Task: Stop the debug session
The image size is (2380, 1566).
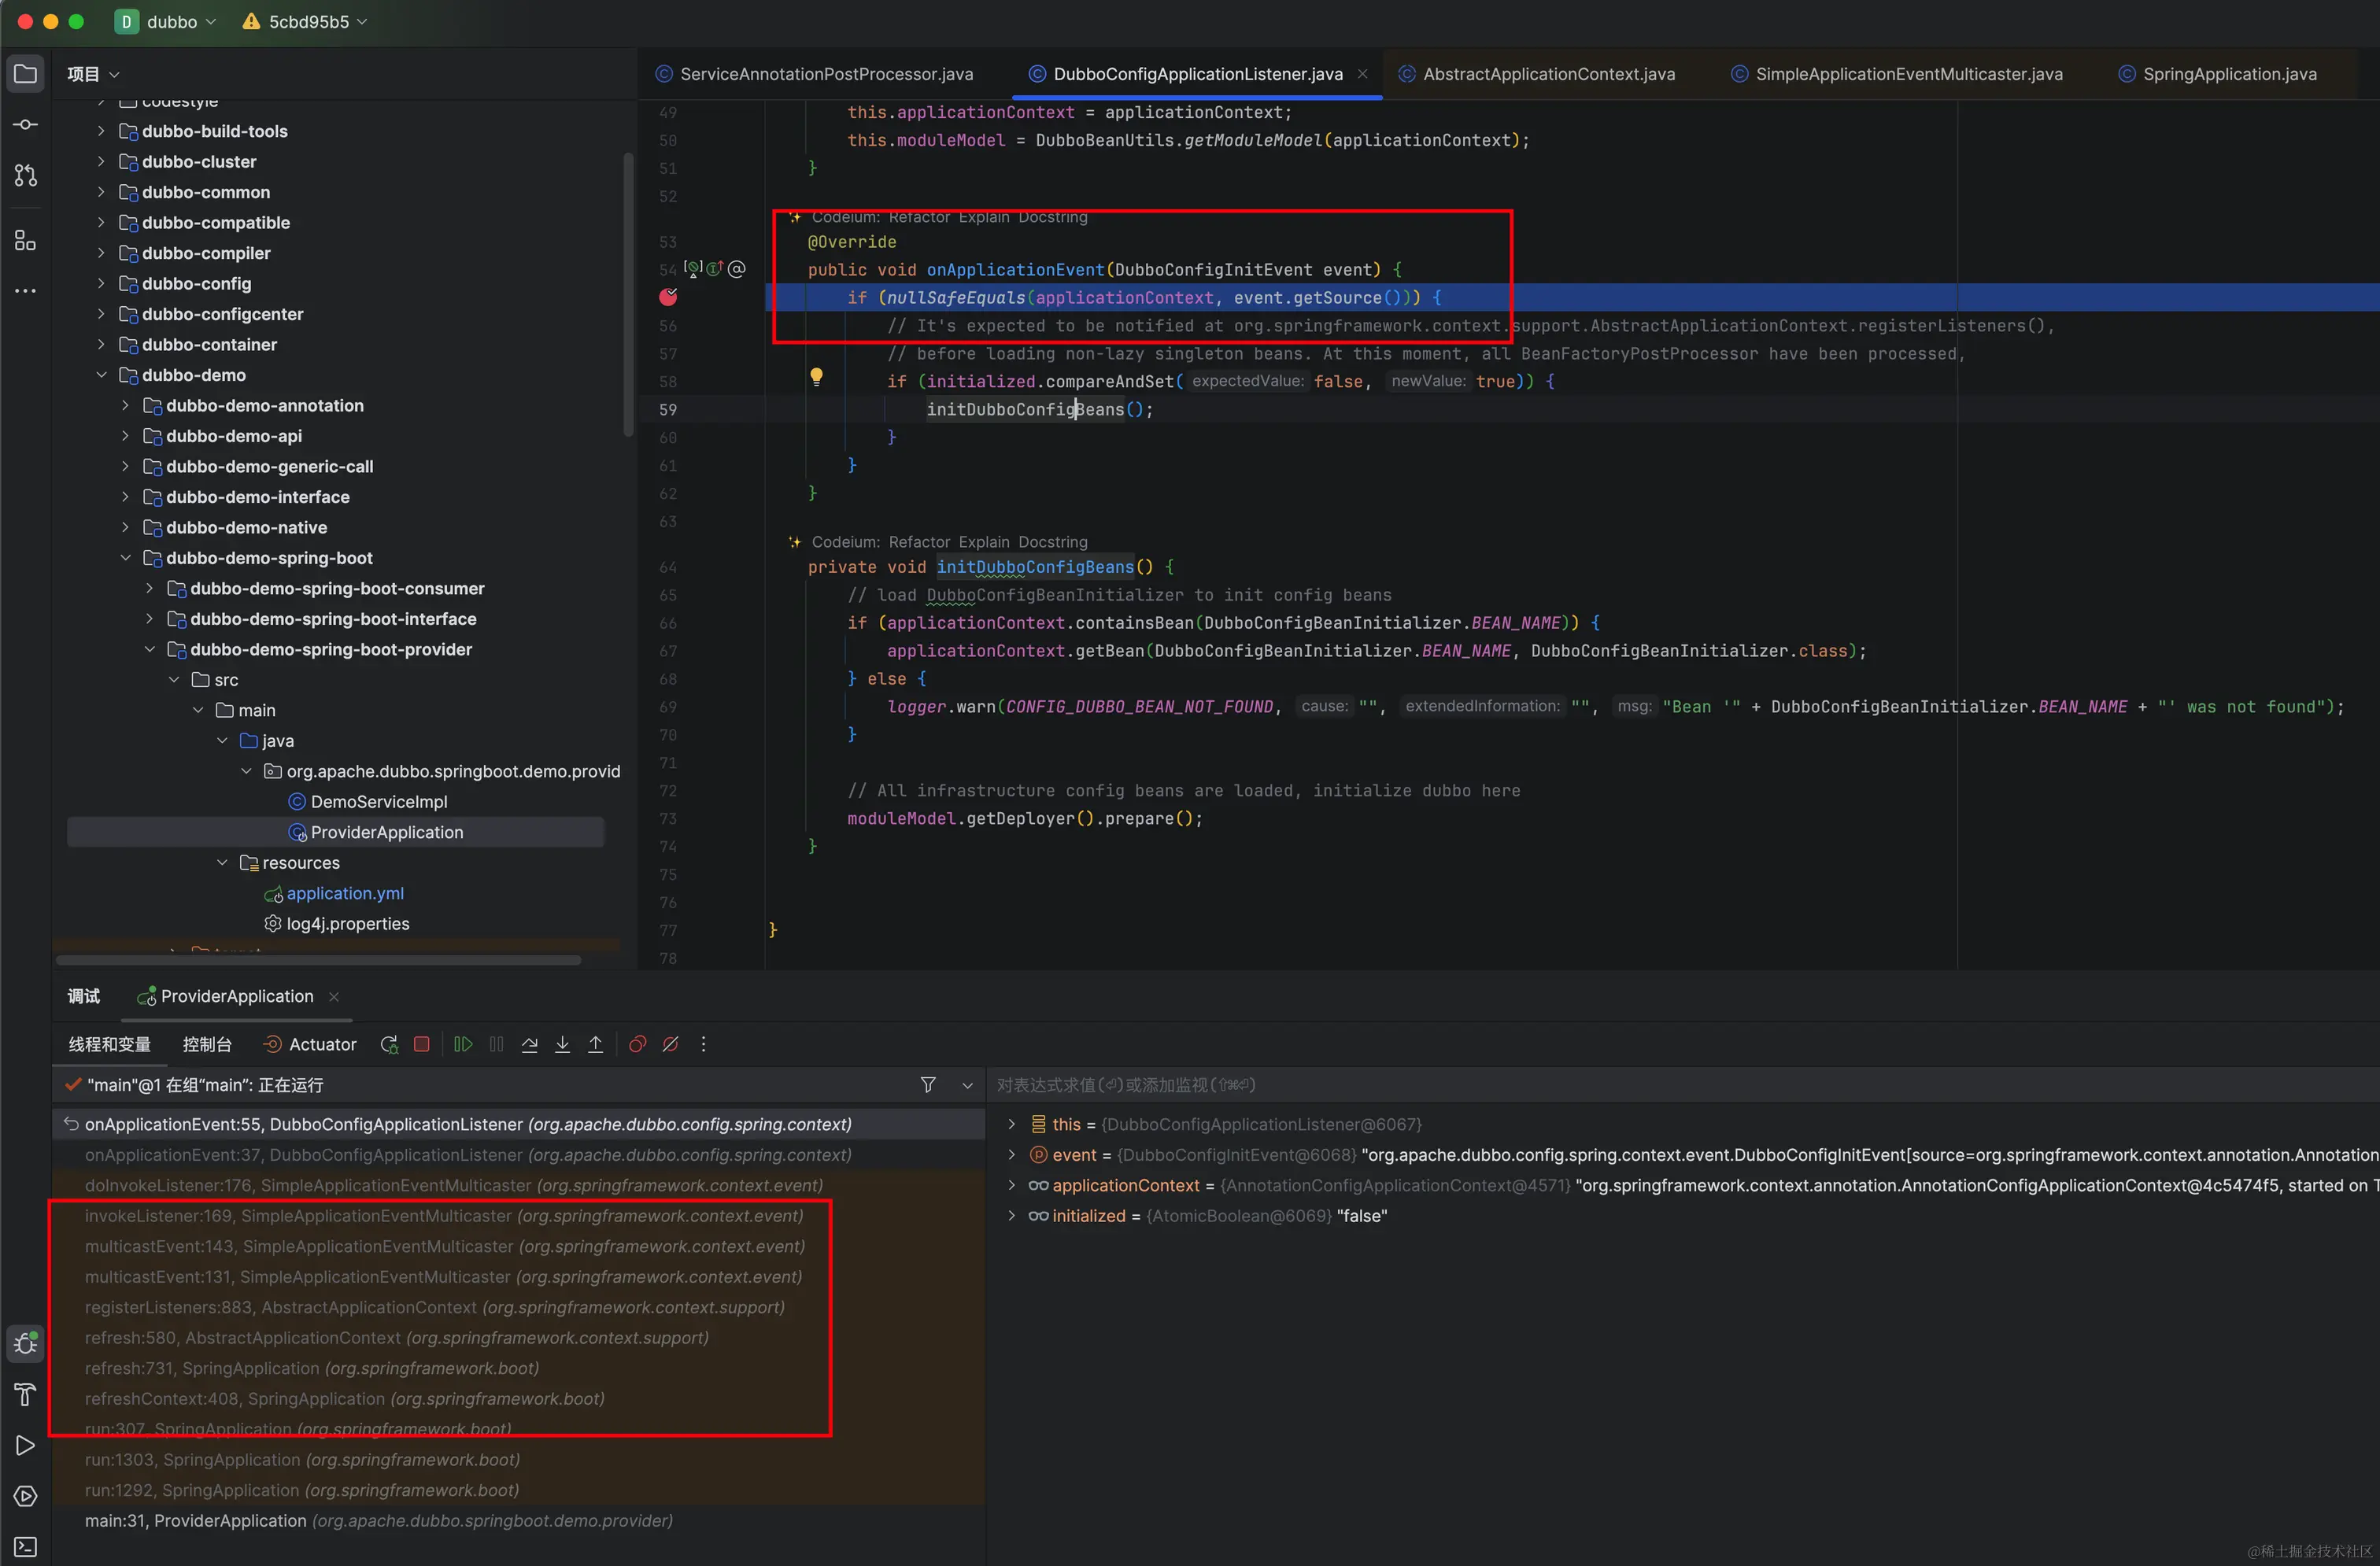Action: (422, 1044)
